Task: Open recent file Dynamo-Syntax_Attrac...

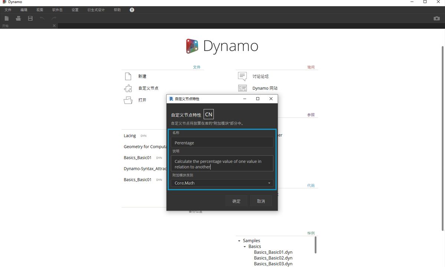Action: tap(145, 168)
